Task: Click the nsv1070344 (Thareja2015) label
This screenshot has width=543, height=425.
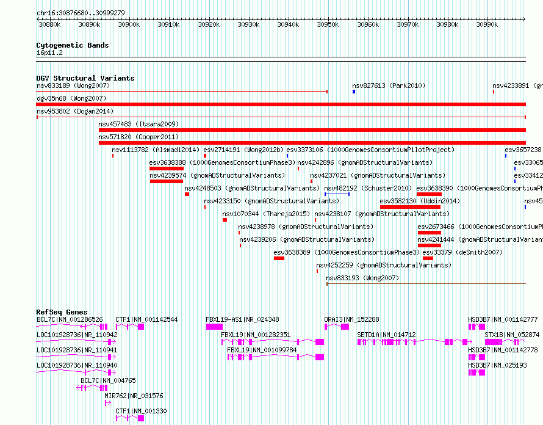Action: pos(267,214)
